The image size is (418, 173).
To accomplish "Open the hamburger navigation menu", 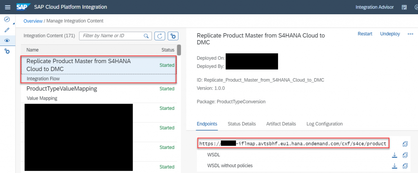I will (x=7, y=7).
